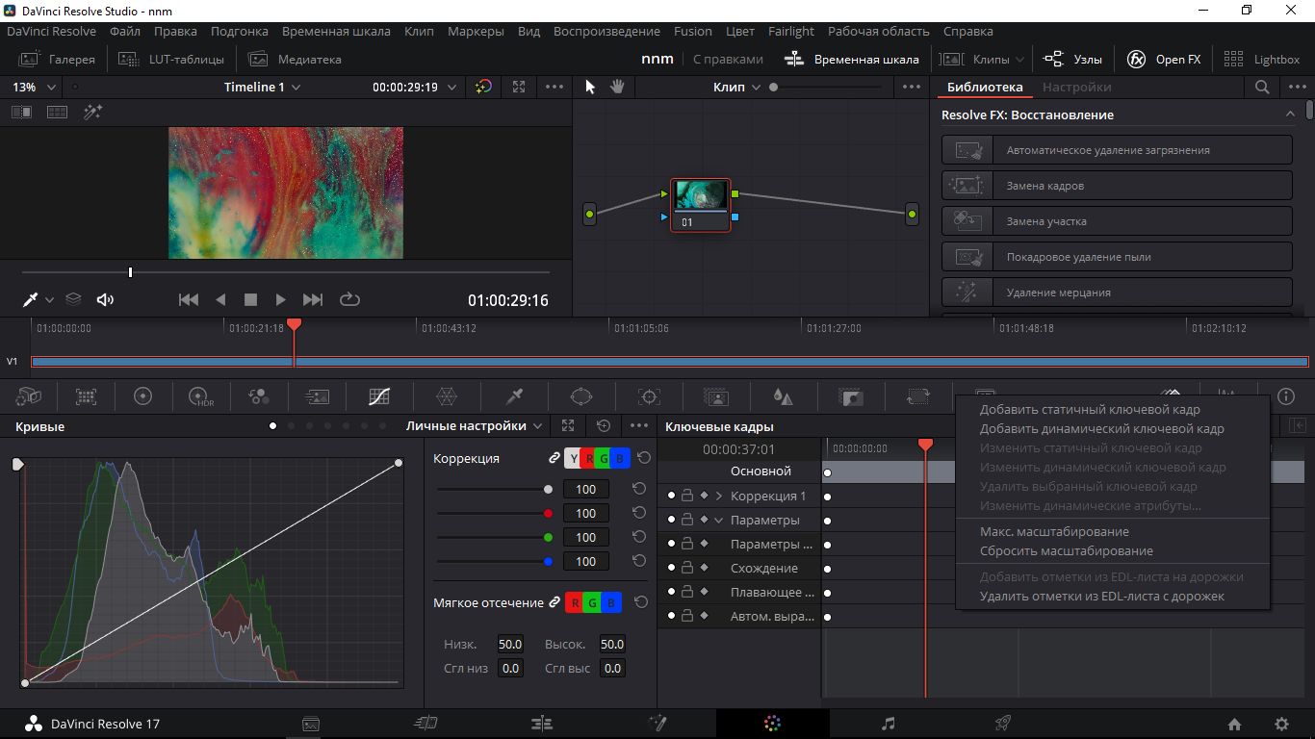Collapse Параметры keyframe row

[x=718, y=520]
